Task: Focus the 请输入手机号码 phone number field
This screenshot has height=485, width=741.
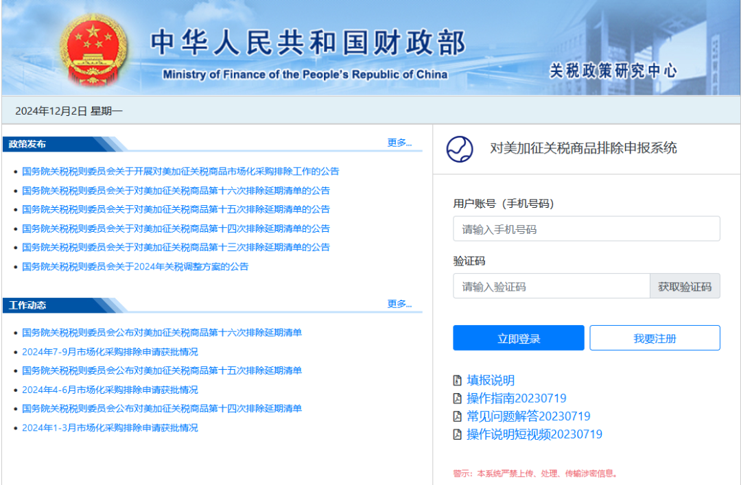Action: 587,229
